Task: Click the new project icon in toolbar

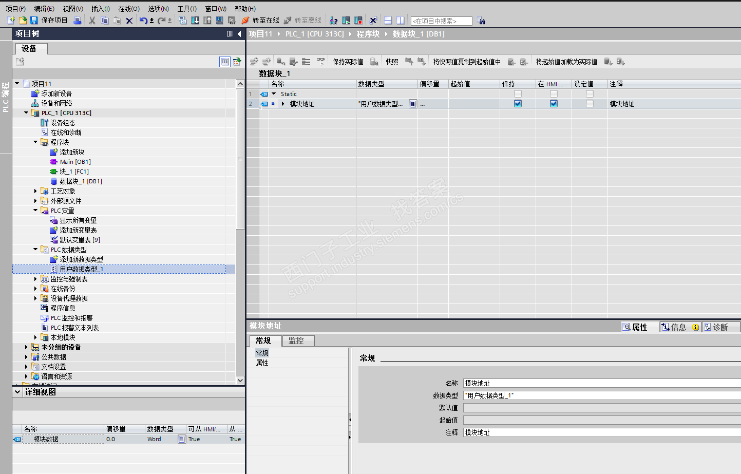Action: pyautogui.click(x=11, y=21)
